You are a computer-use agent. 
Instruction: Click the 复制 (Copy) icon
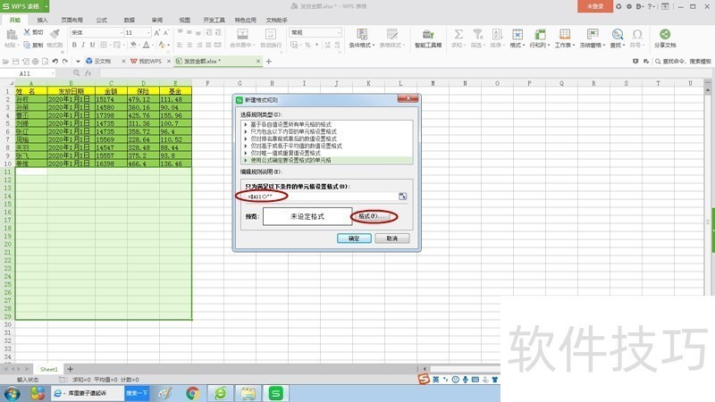coord(27,45)
